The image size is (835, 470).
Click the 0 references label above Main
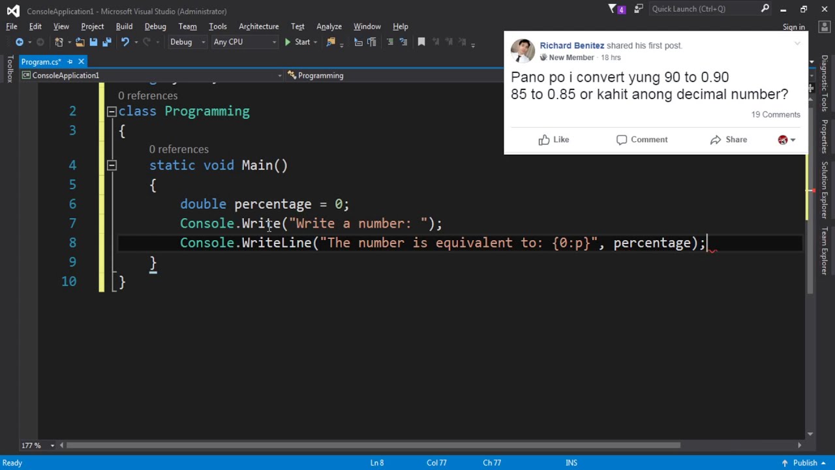point(179,149)
